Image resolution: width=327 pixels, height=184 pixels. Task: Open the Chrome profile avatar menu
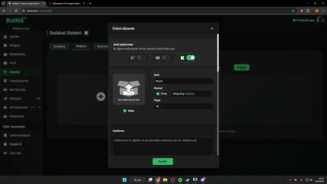pyautogui.click(x=317, y=11)
